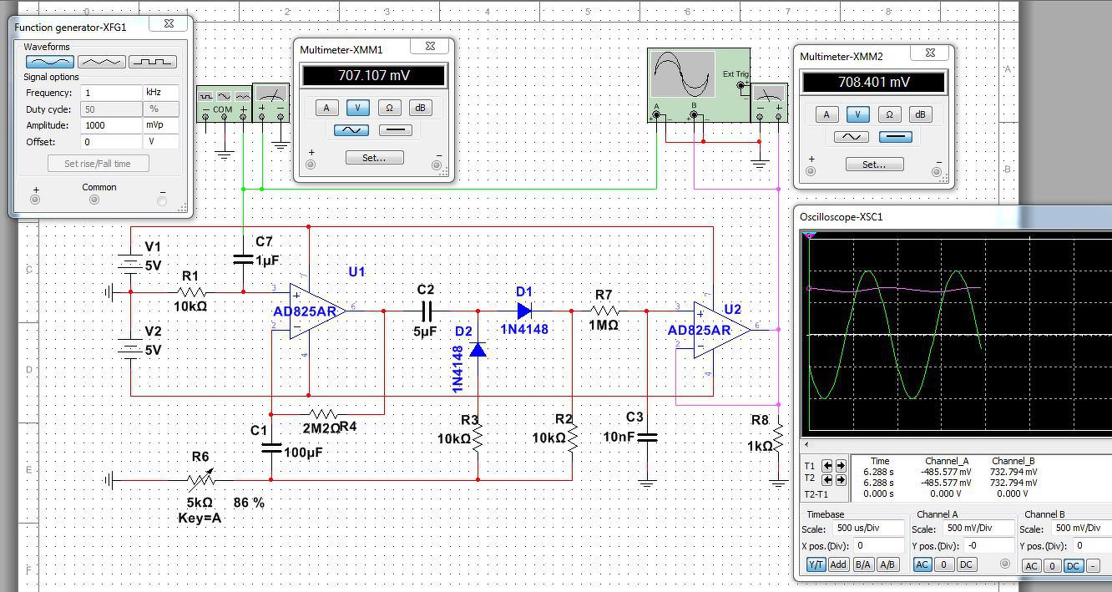Close the Multimeter-XMM1 panel
The image size is (1112, 592).
tap(430, 47)
